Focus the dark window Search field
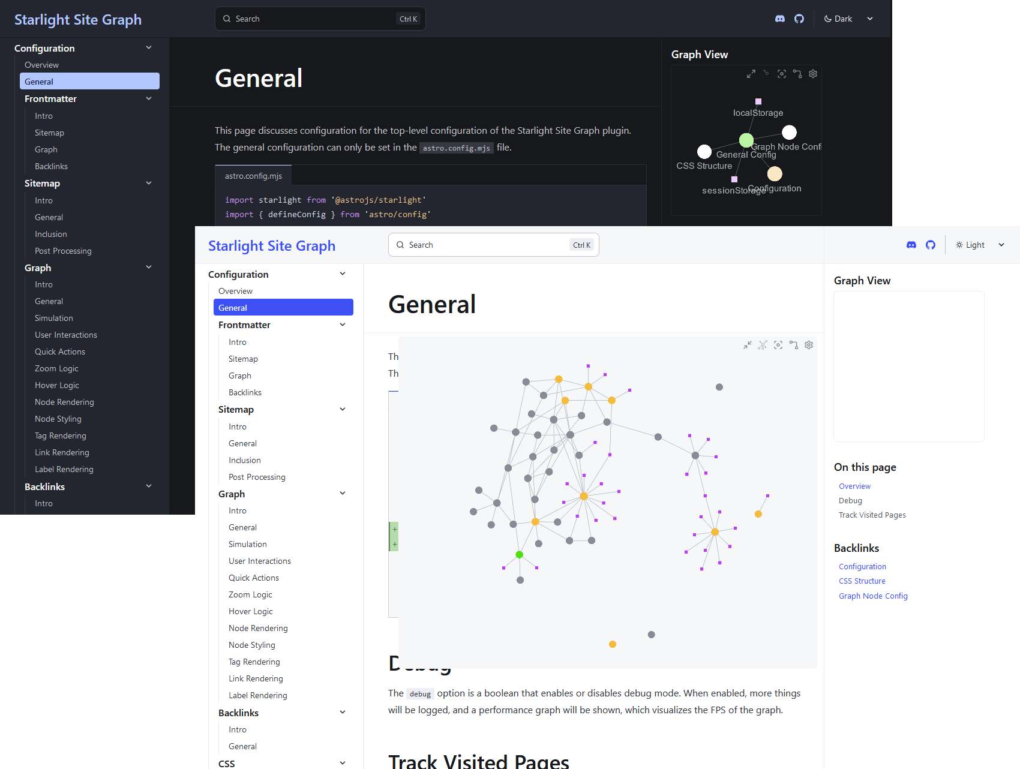Screen dimensions: 1020x769 [320, 19]
